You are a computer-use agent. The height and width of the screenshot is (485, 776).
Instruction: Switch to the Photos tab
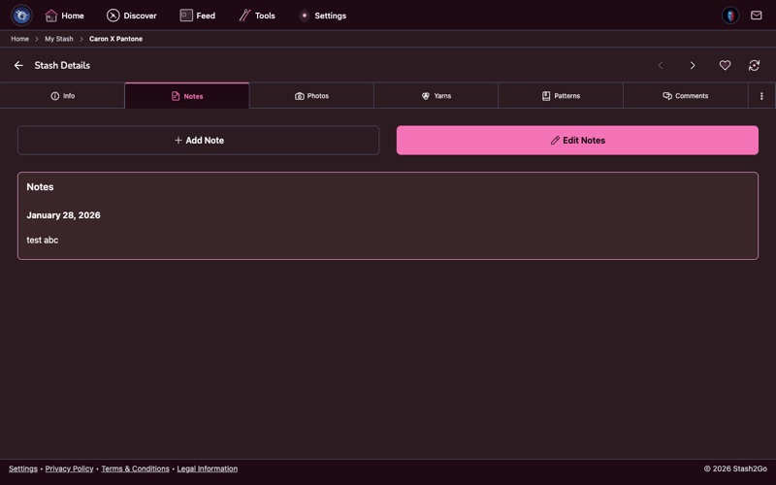point(311,96)
